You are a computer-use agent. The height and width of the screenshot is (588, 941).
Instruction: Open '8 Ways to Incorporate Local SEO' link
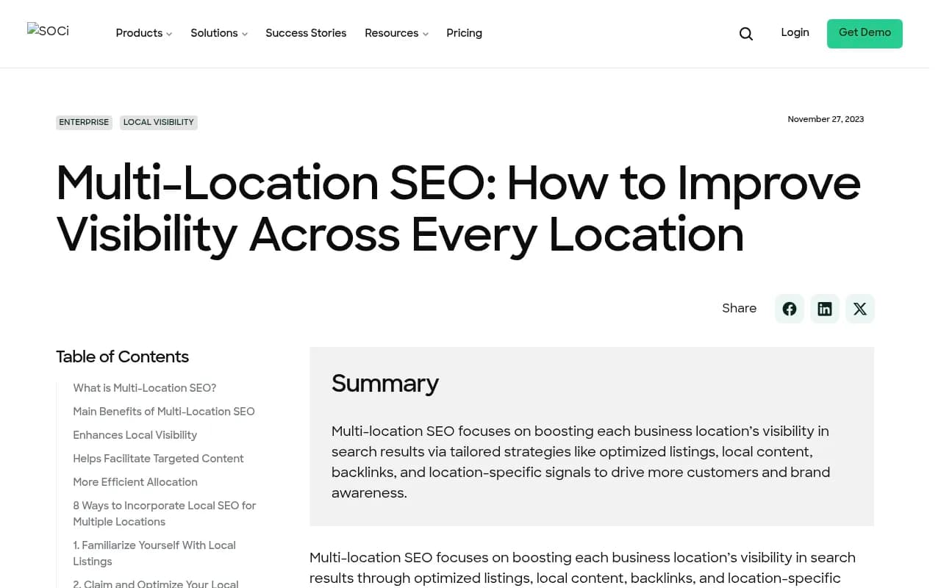[x=165, y=514]
